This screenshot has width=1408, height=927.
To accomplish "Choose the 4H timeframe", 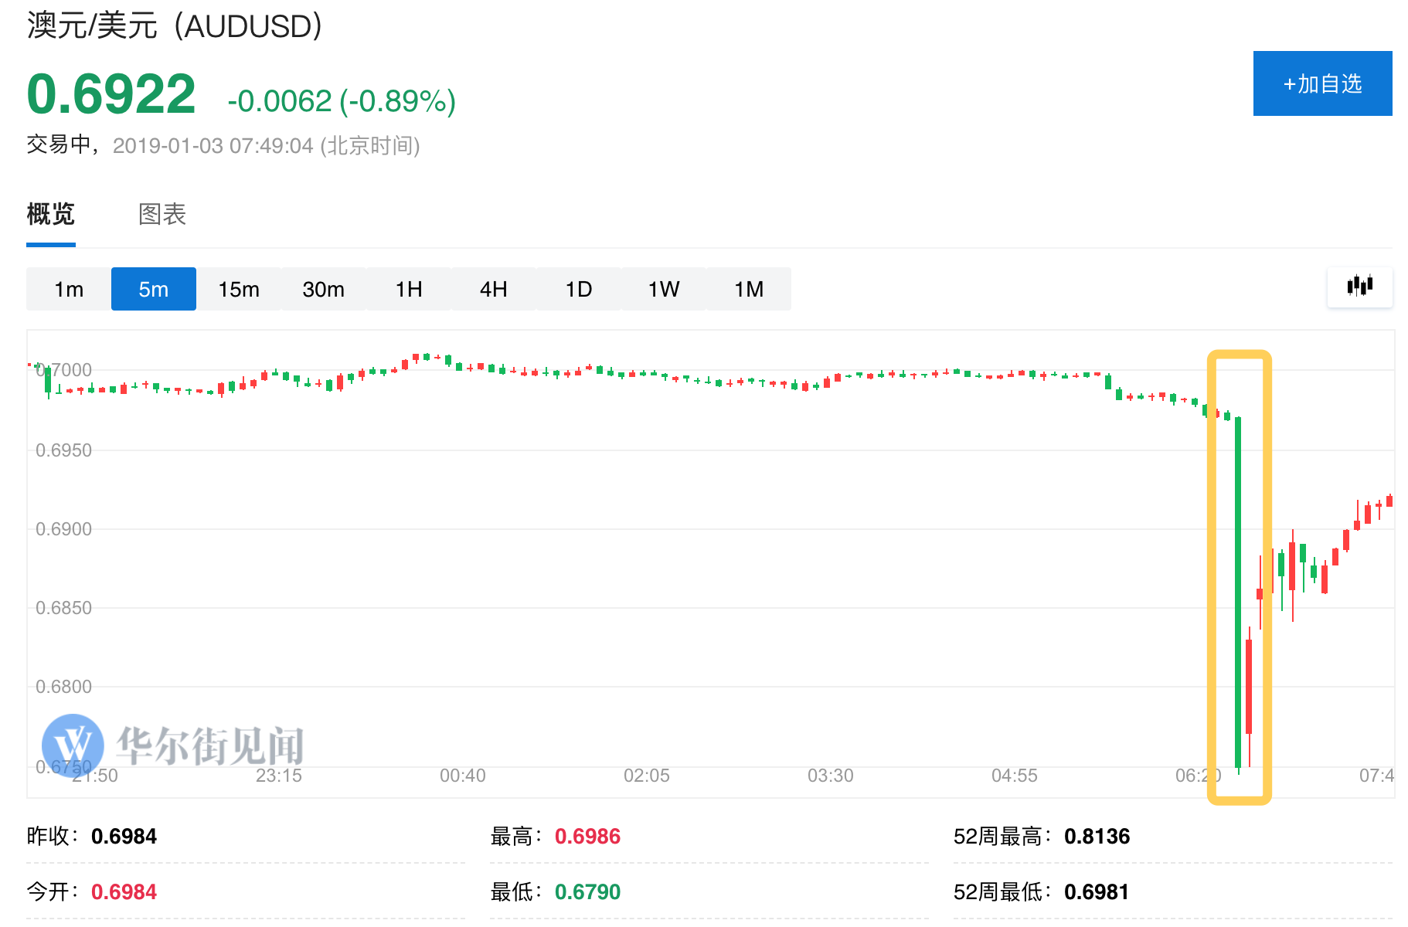I will [x=493, y=289].
